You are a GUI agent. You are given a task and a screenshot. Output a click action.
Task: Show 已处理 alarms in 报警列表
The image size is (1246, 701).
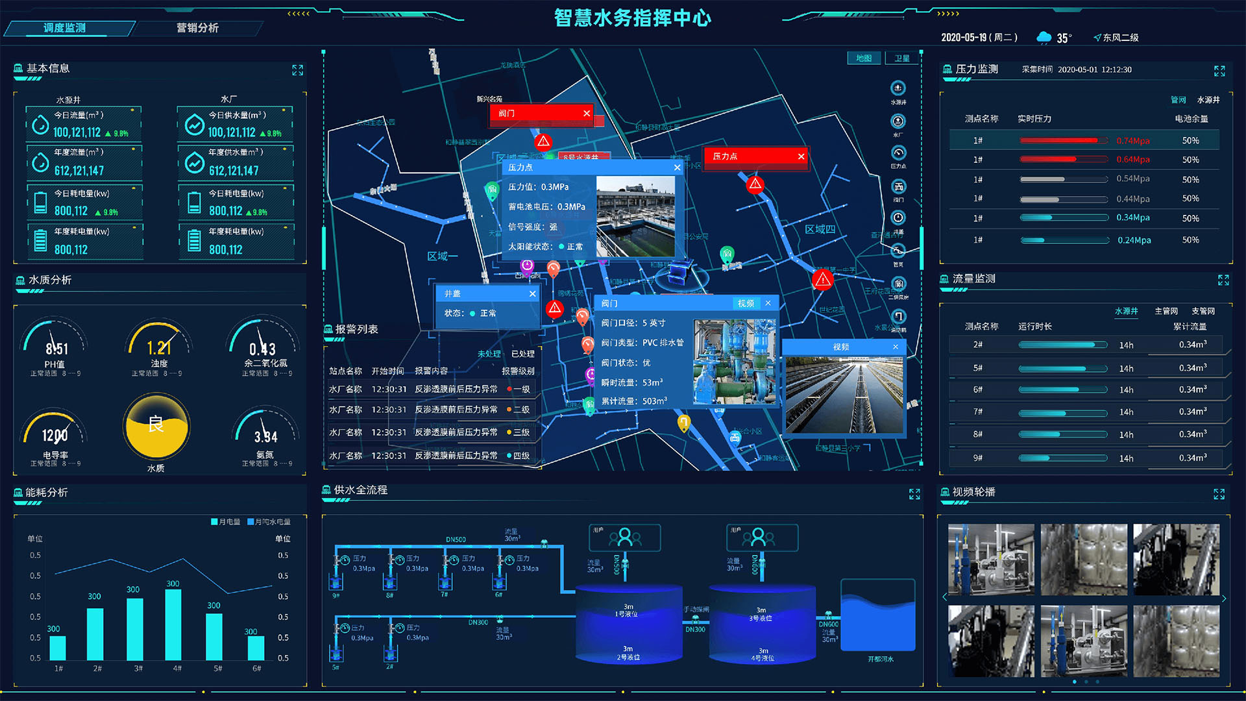click(x=522, y=354)
